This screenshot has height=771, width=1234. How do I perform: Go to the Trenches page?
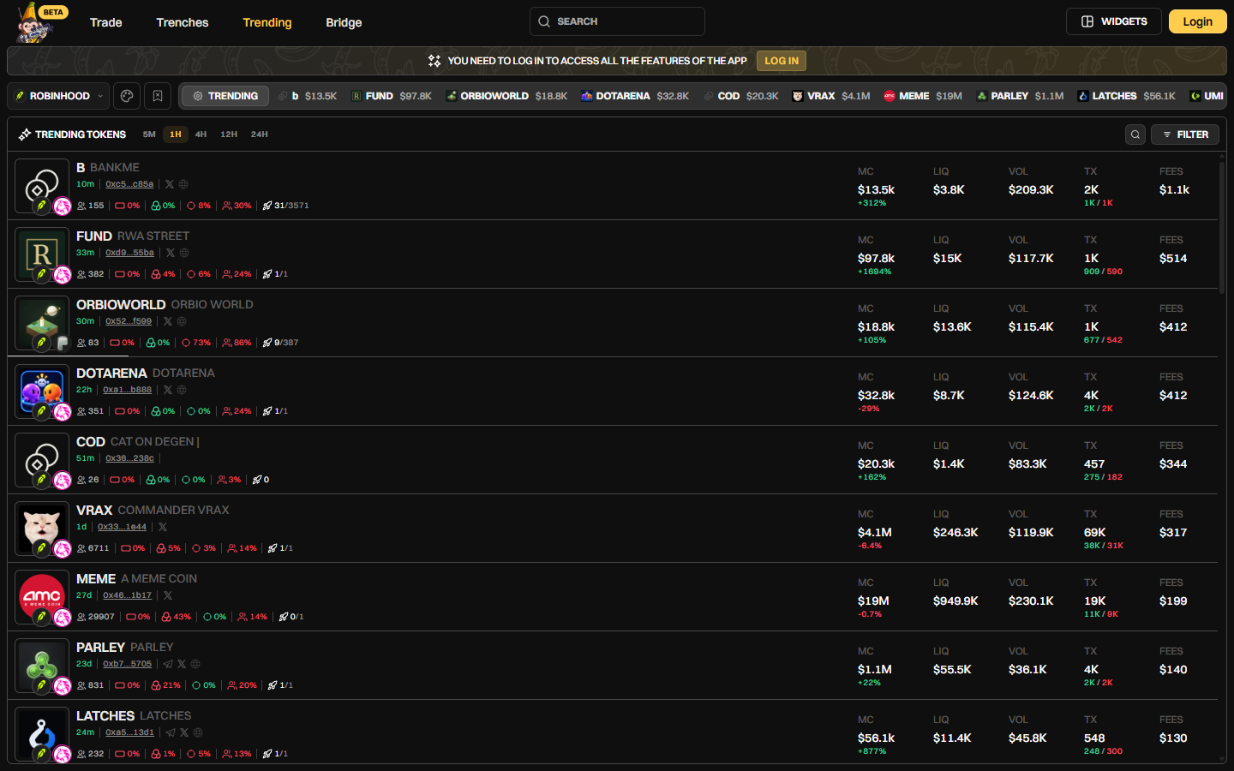click(x=183, y=22)
